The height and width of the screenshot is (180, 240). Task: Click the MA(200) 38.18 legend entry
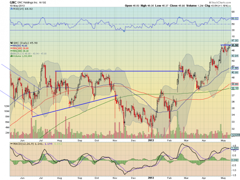point(19,51)
